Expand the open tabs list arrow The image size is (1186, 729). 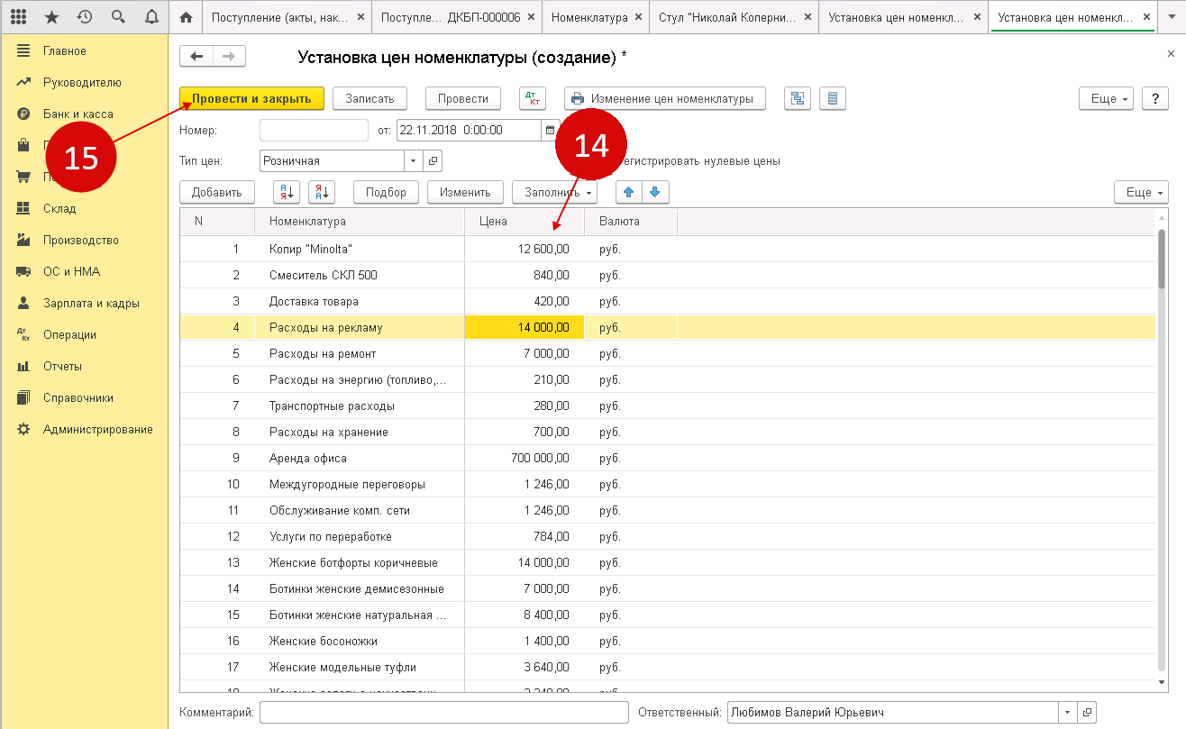pyautogui.click(x=1172, y=17)
